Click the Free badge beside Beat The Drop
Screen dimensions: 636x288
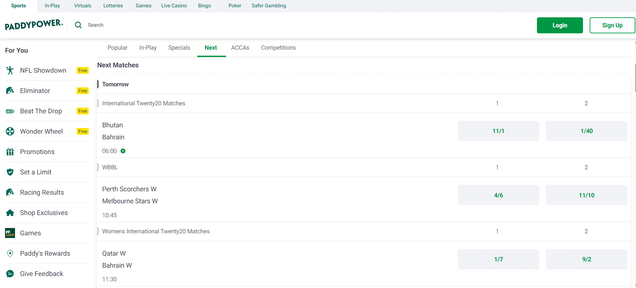83,111
